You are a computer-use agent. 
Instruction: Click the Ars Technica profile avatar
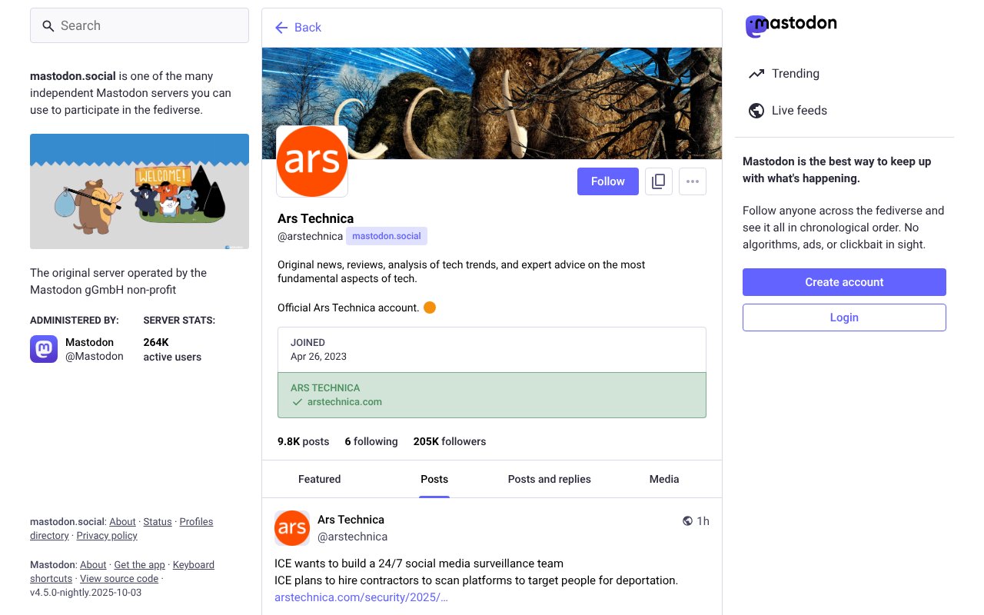click(312, 161)
